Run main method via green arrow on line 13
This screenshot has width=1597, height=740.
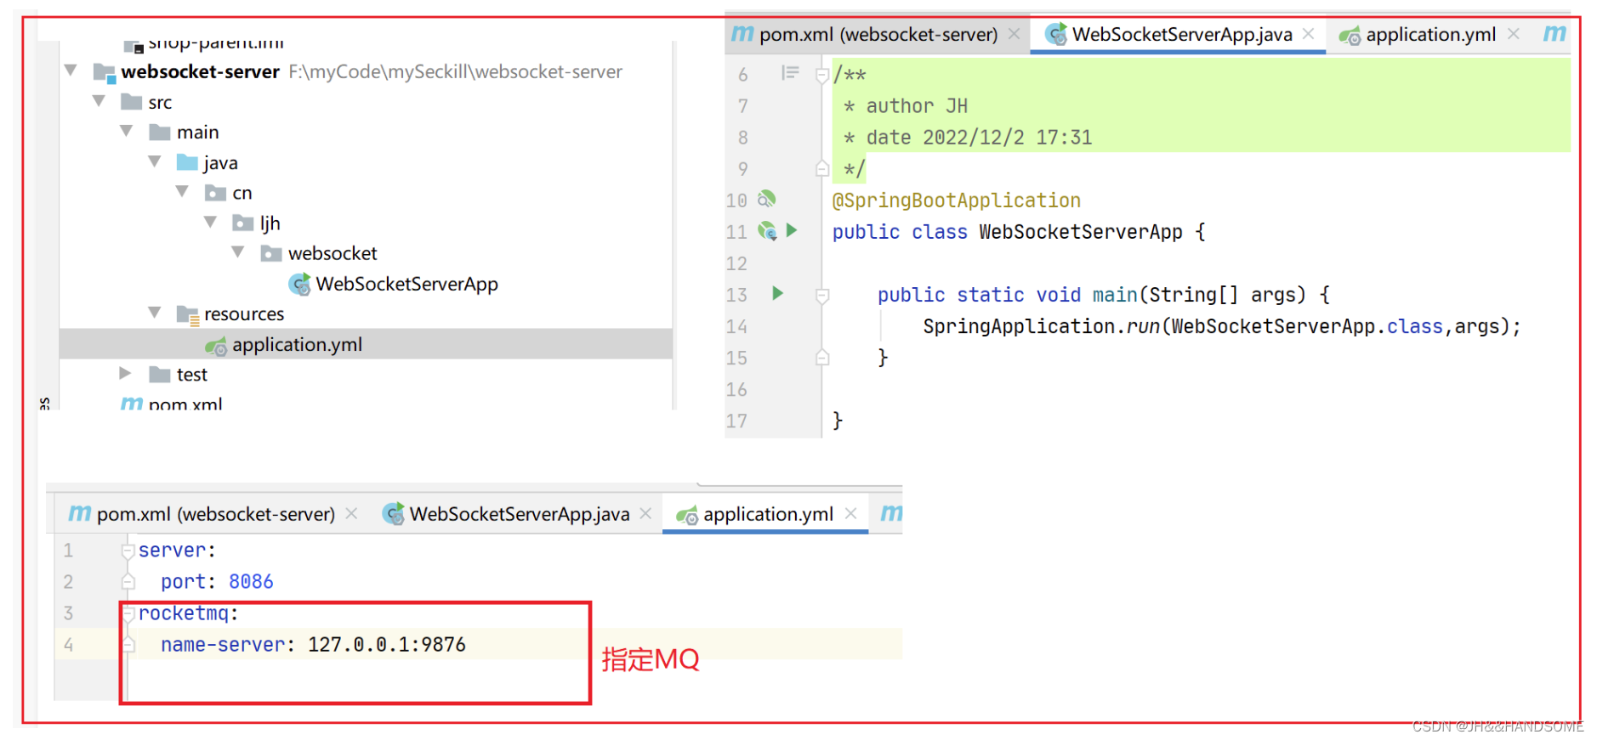[x=777, y=293]
